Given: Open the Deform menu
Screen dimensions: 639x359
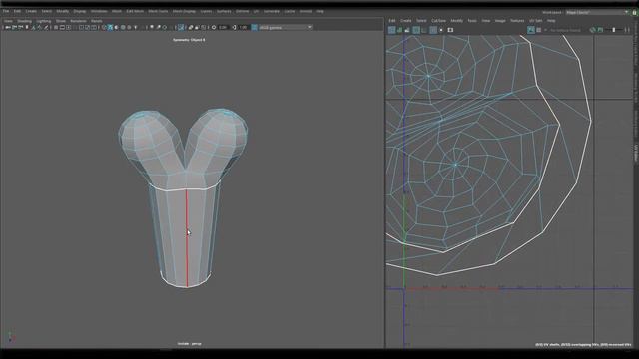Looking at the screenshot, I should 242,11.
